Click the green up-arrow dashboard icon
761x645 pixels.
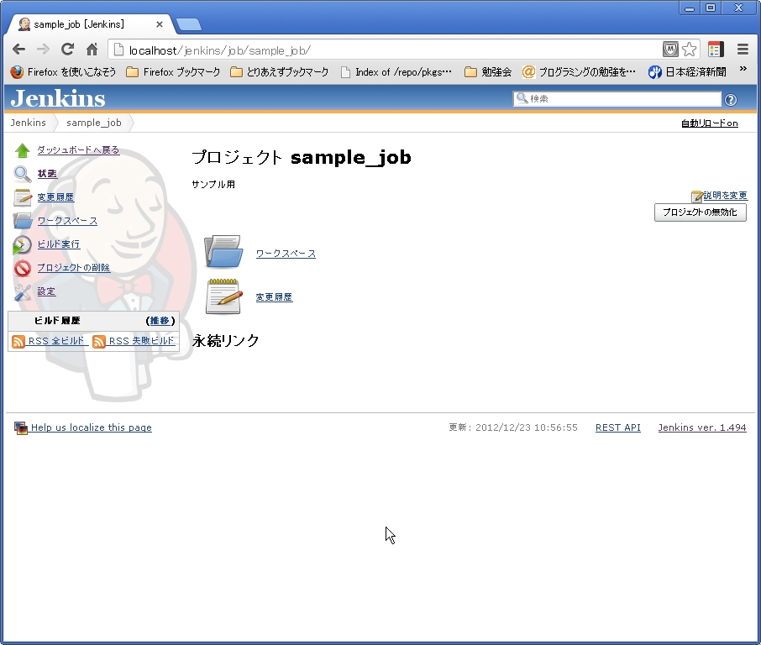point(23,150)
